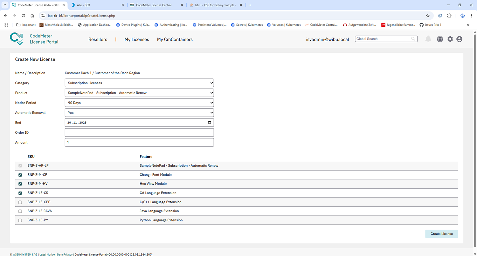Click the SKU column header
Screen dimensions: 477x256
point(31,157)
